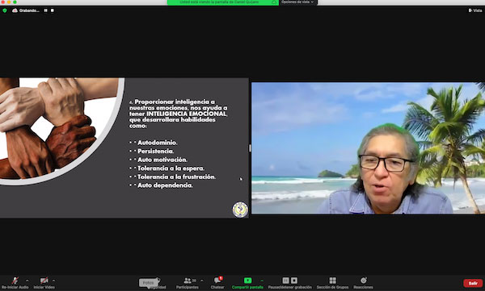Open the Opciones de vista dropdown
This screenshot has width=485, height=291.
pyautogui.click(x=297, y=2)
